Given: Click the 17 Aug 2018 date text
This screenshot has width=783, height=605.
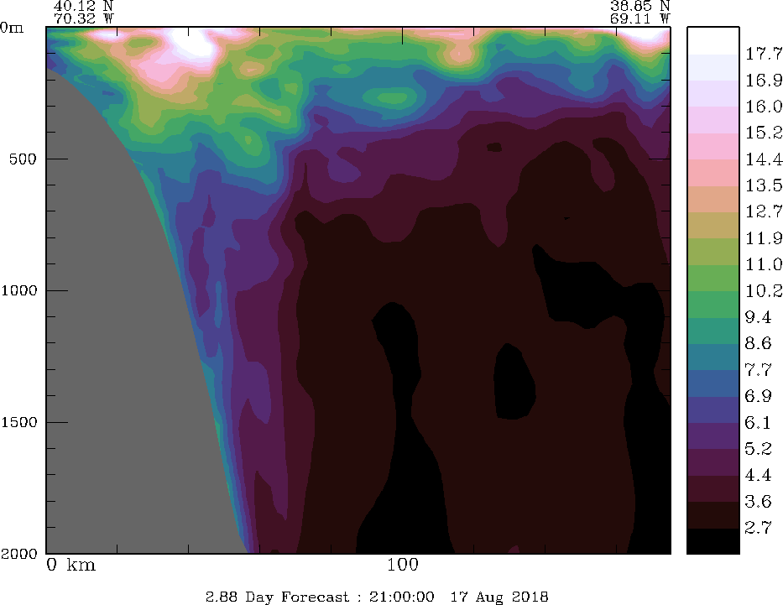Looking at the screenshot, I should click(499, 597).
